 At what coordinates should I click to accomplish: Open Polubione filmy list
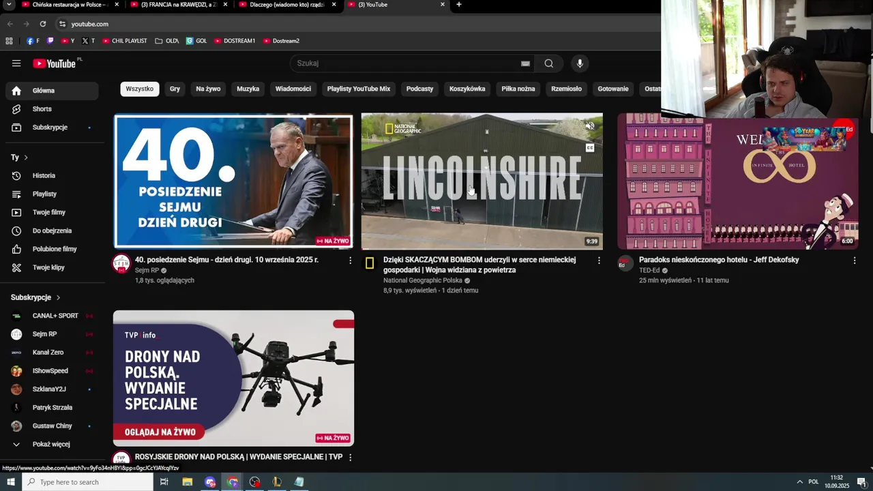[x=53, y=250]
